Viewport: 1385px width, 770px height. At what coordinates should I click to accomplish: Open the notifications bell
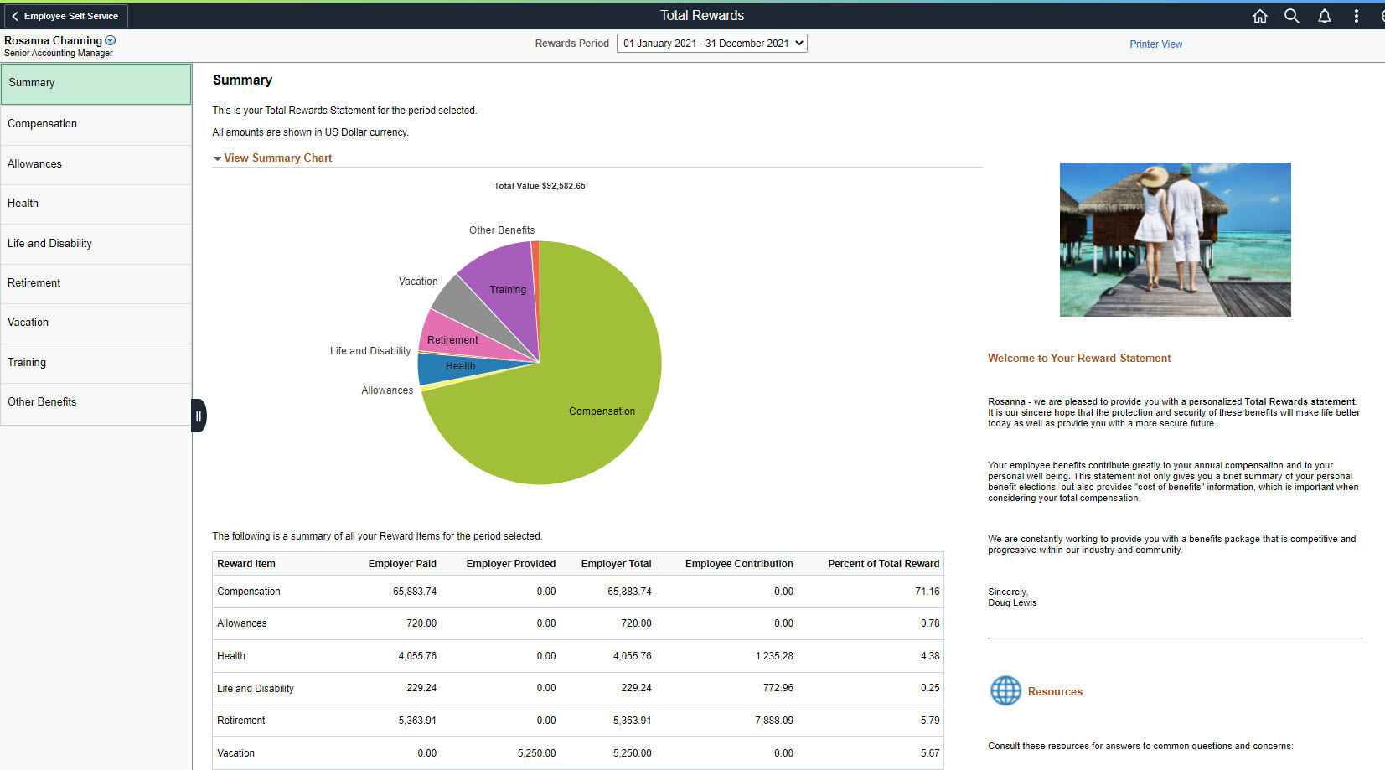click(x=1324, y=16)
